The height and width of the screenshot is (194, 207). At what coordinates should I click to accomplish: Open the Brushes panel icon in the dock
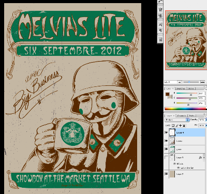pyautogui.click(x=160, y=9)
